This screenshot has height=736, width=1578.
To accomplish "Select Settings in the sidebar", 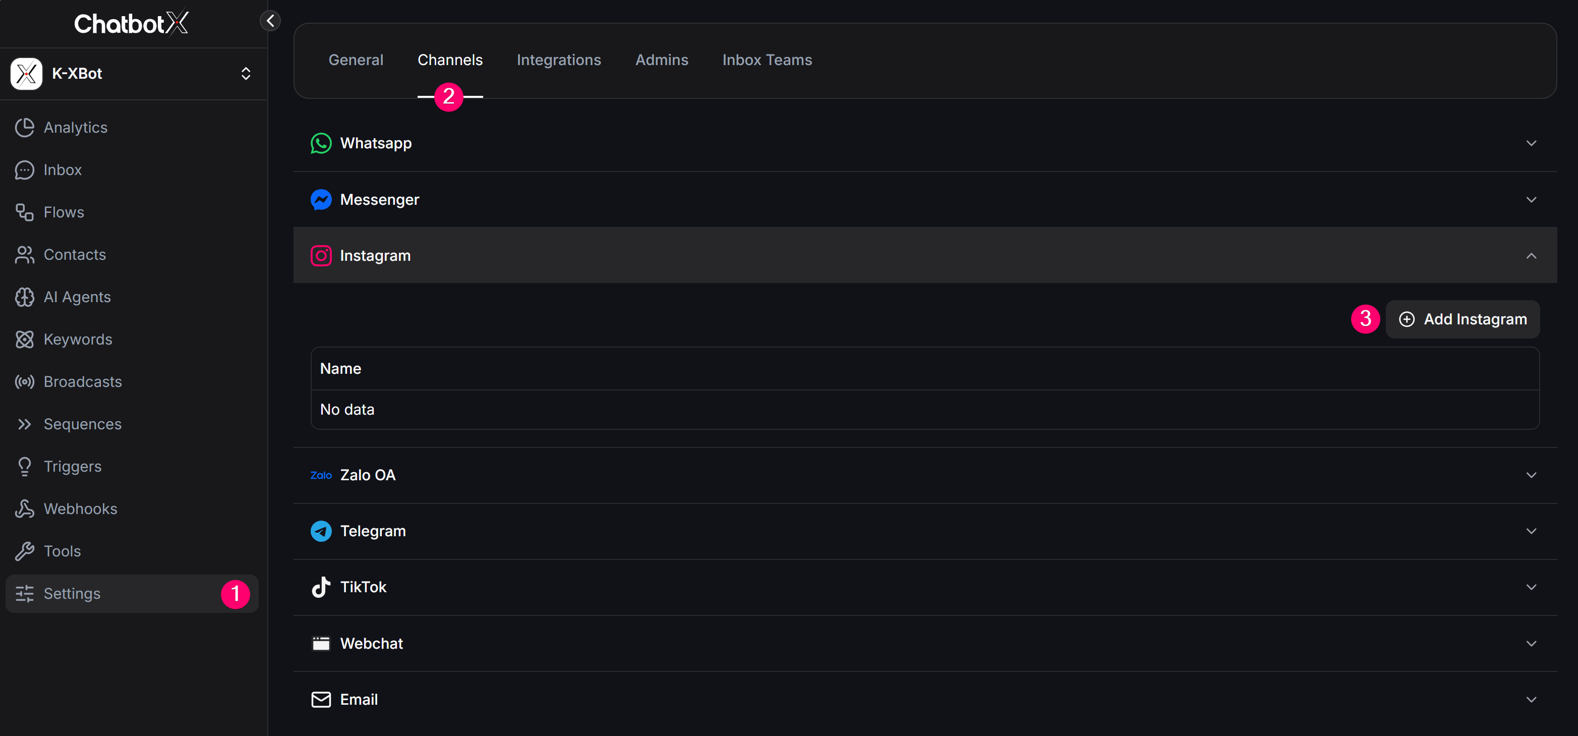I will click(132, 593).
